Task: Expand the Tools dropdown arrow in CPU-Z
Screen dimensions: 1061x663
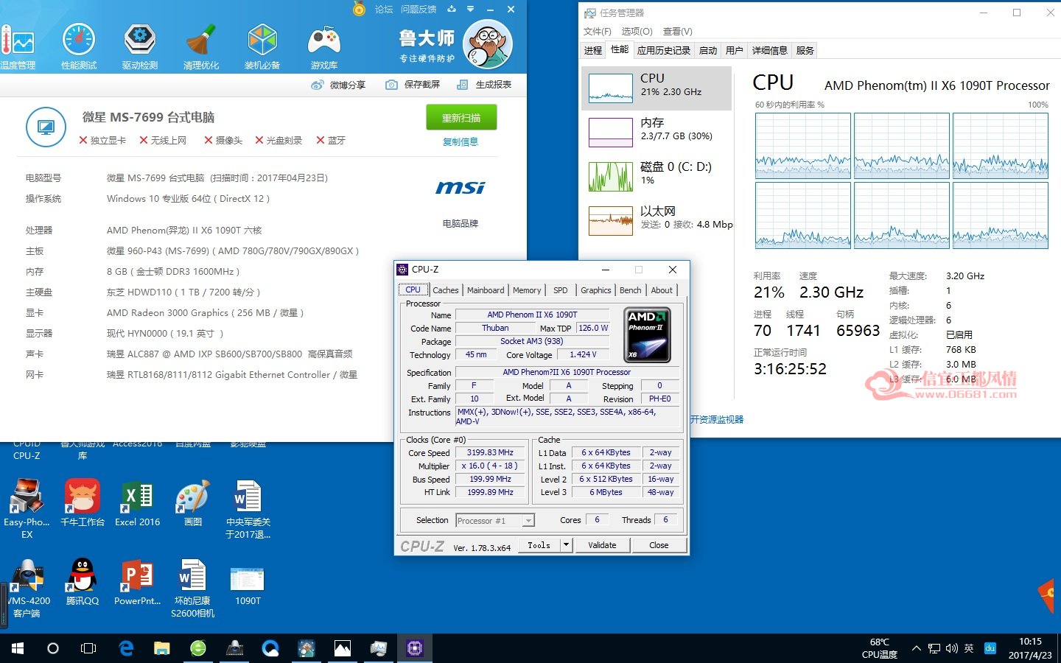Action: (x=566, y=545)
